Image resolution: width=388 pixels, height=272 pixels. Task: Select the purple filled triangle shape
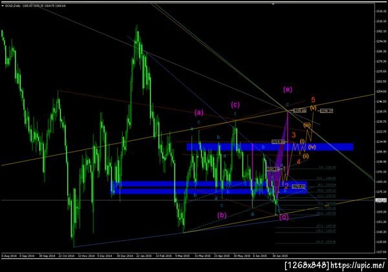pyautogui.click(x=278, y=161)
